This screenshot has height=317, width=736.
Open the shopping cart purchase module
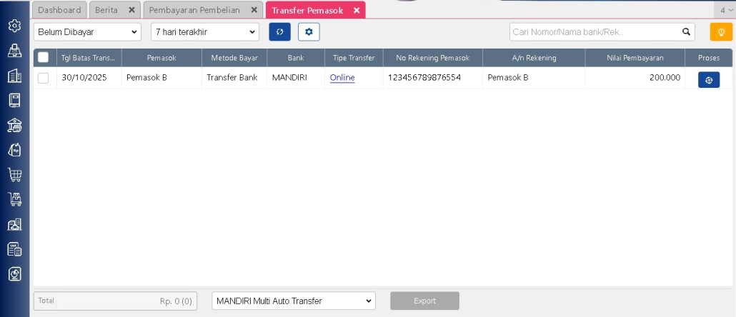click(14, 174)
